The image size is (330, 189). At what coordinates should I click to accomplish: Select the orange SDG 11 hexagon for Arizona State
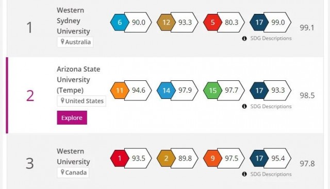tap(120, 91)
